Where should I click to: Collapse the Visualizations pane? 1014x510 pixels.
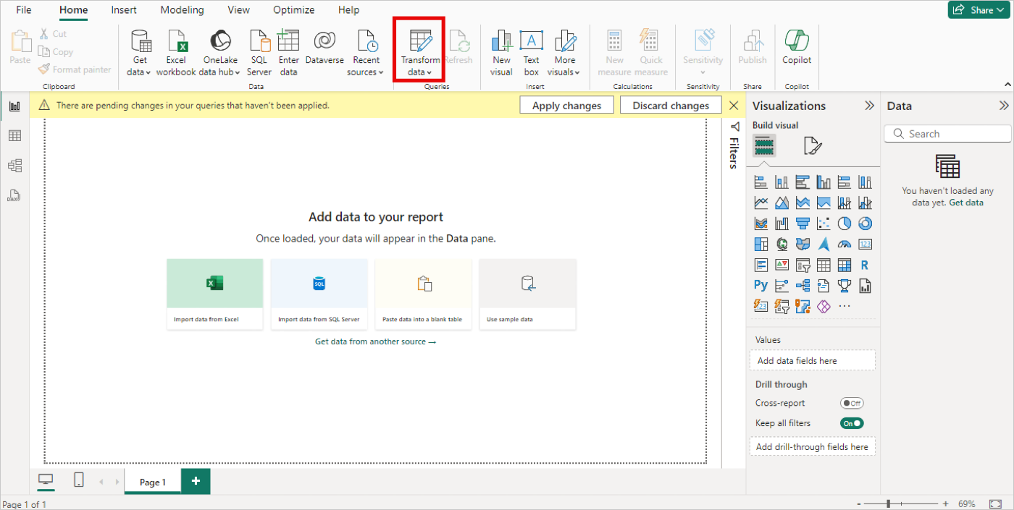(x=869, y=106)
